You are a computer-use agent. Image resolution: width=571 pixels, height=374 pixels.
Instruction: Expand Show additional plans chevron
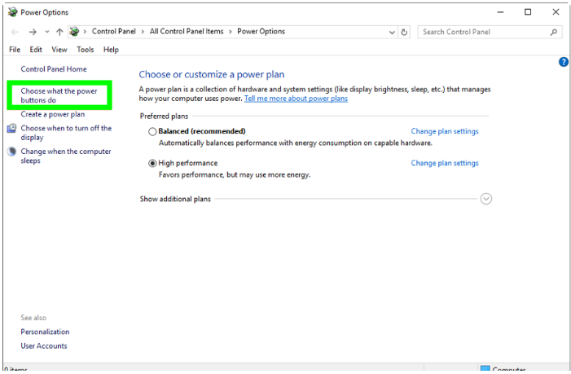[486, 199]
